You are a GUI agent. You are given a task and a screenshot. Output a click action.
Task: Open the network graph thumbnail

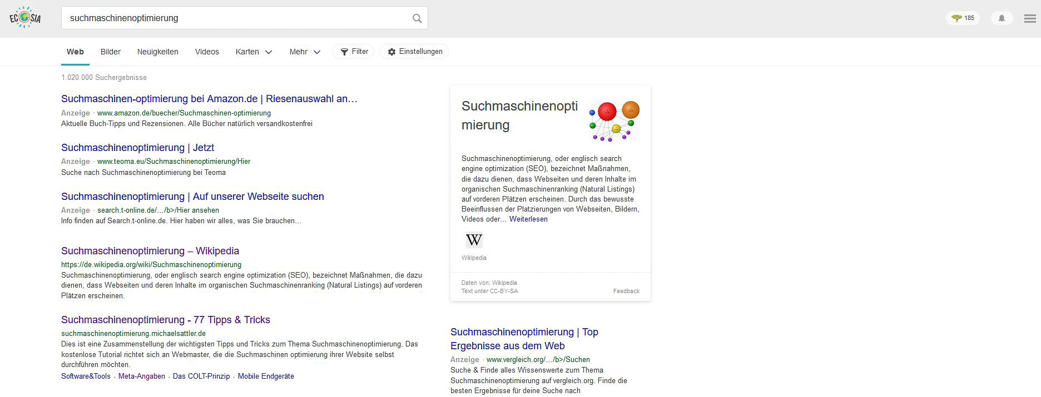click(614, 121)
